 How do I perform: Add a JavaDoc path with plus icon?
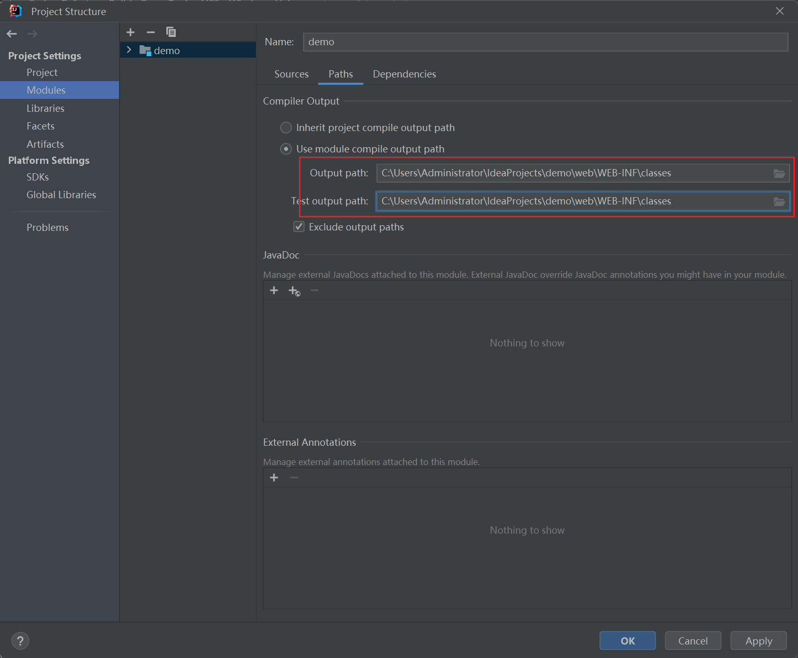274,290
